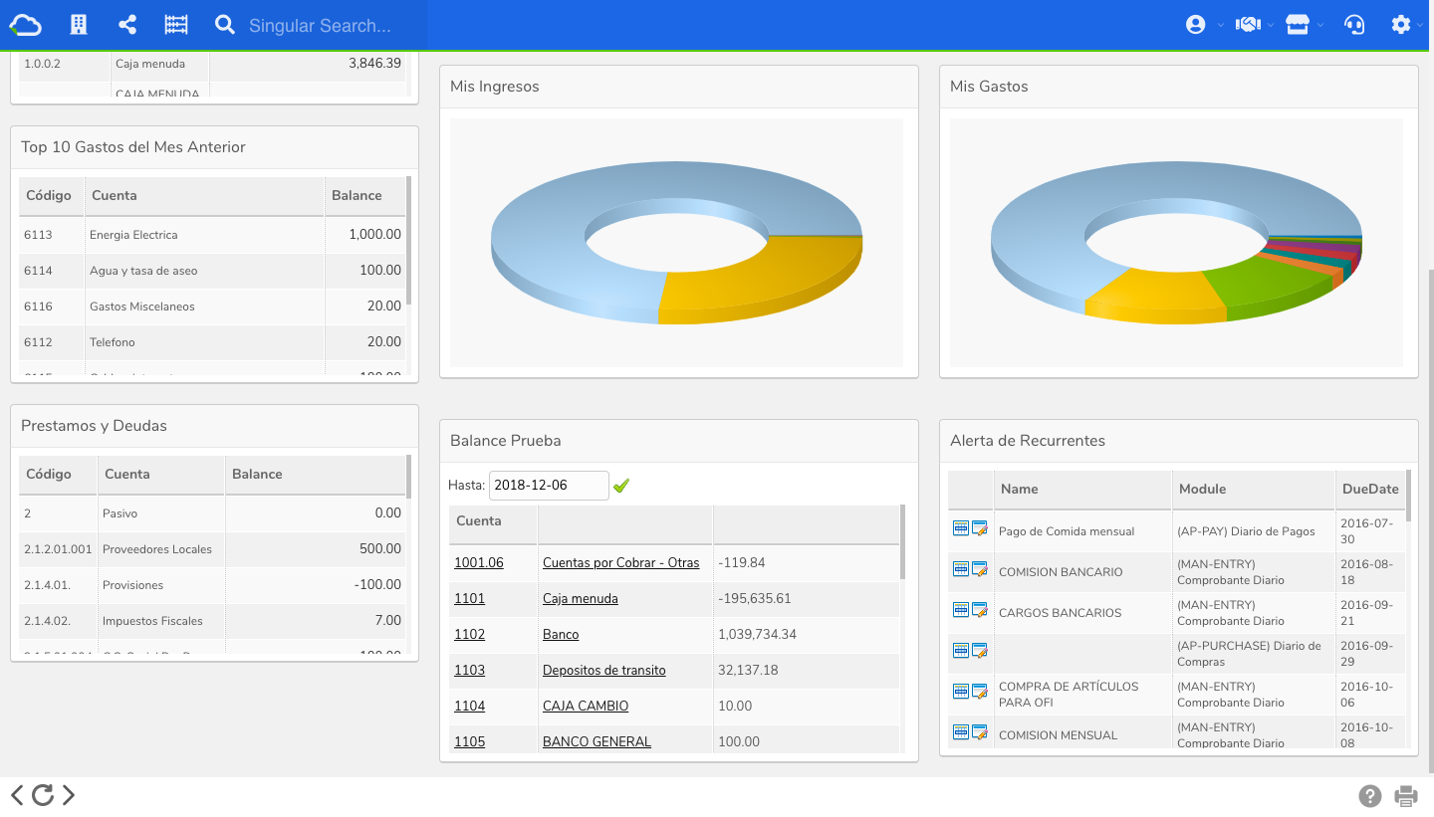Open the building company icon
1434x817 pixels.
tap(79, 25)
